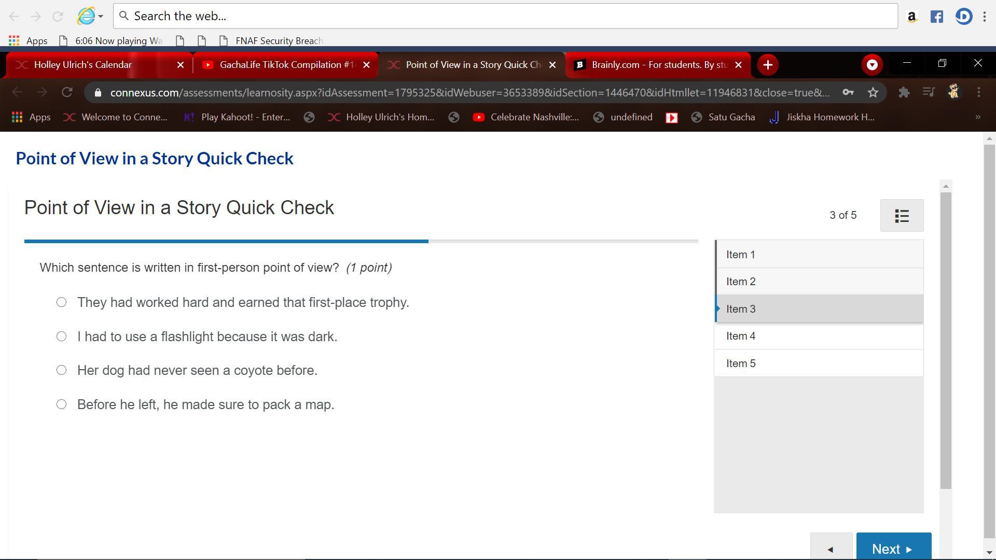
Task: Click the Facebook icon in top toolbar
Action: point(936,17)
